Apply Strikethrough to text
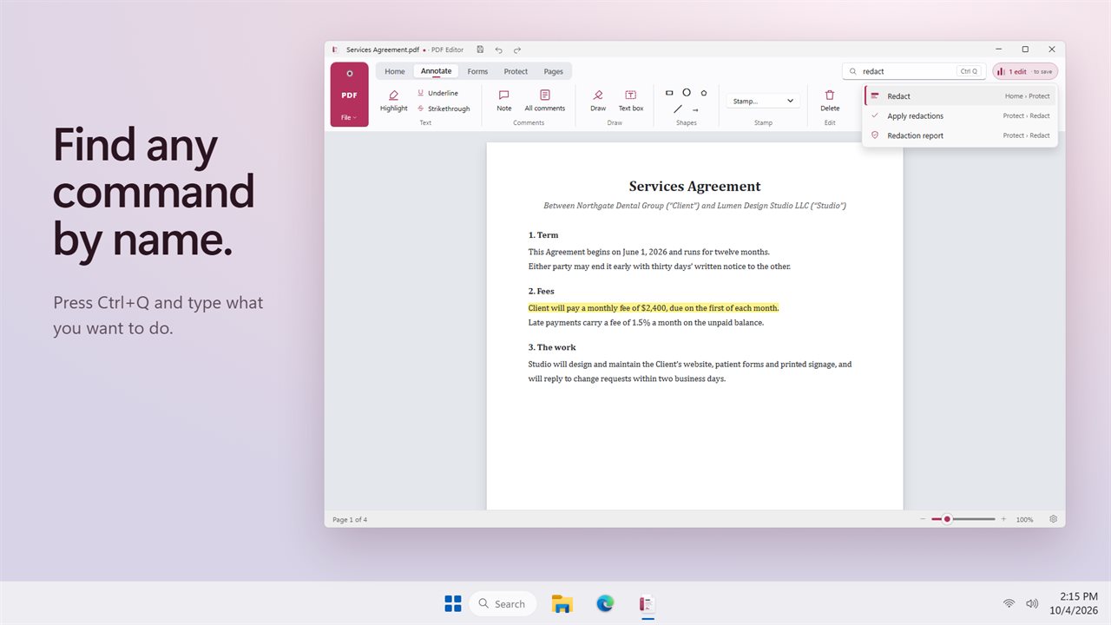Screen dimensions: 1111x625 click(444, 109)
